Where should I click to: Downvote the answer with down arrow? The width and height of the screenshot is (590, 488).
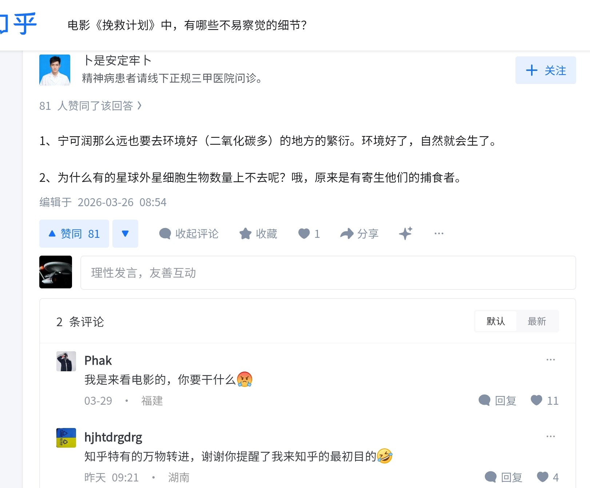click(125, 233)
